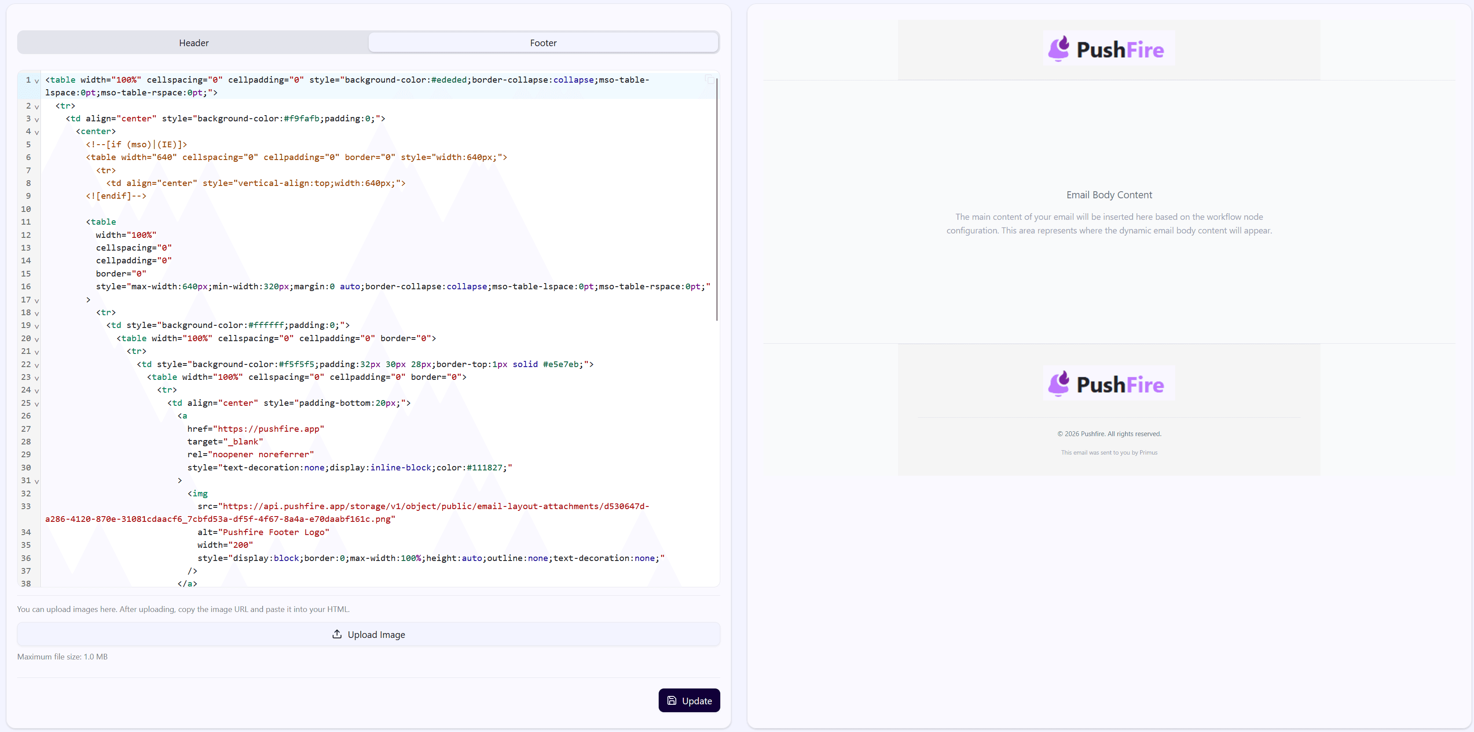The width and height of the screenshot is (1474, 732).
Task: Click the Update button
Action: [x=689, y=700]
